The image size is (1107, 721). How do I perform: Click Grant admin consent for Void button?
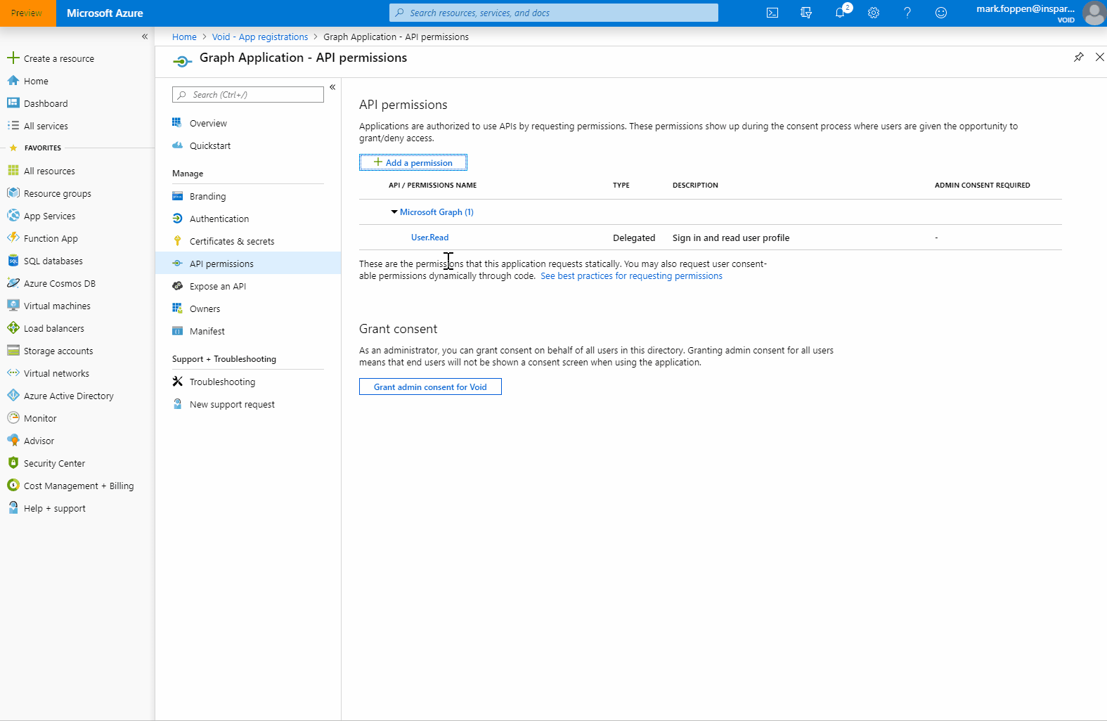tap(430, 387)
